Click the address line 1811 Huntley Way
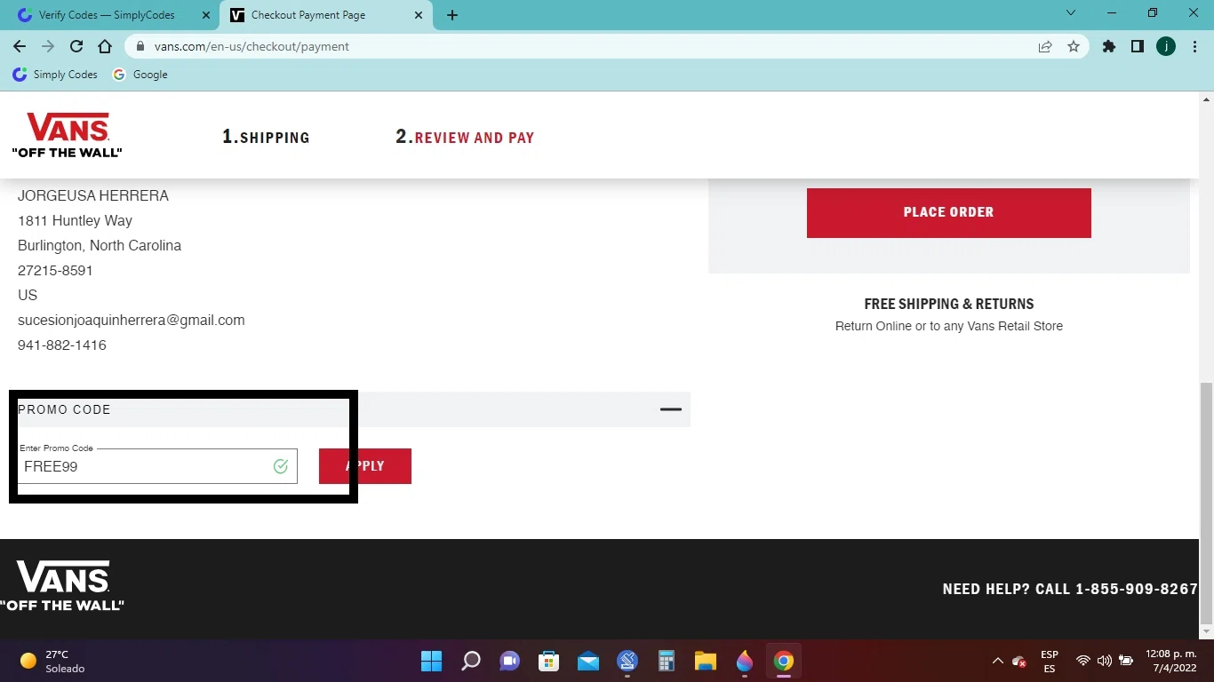The height and width of the screenshot is (682, 1214). click(75, 220)
